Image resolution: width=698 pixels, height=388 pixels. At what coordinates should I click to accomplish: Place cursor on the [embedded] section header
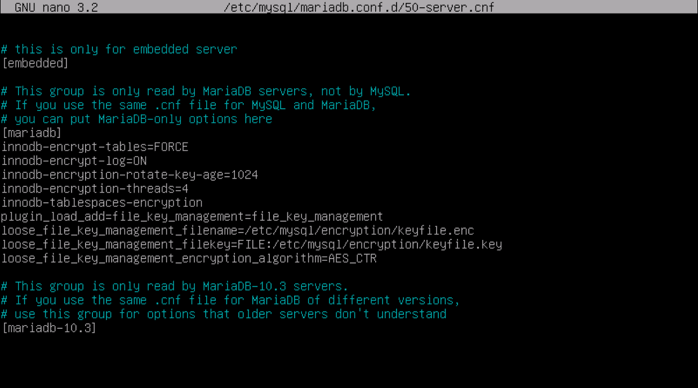[35, 63]
